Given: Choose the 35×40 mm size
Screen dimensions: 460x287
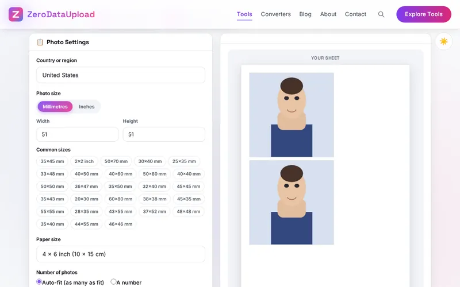Looking at the screenshot, I should pos(52,224).
